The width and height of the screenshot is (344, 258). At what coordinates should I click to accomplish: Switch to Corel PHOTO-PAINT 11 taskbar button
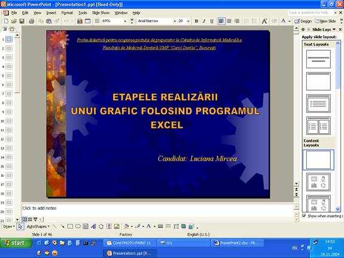pyautogui.click(x=130, y=243)
